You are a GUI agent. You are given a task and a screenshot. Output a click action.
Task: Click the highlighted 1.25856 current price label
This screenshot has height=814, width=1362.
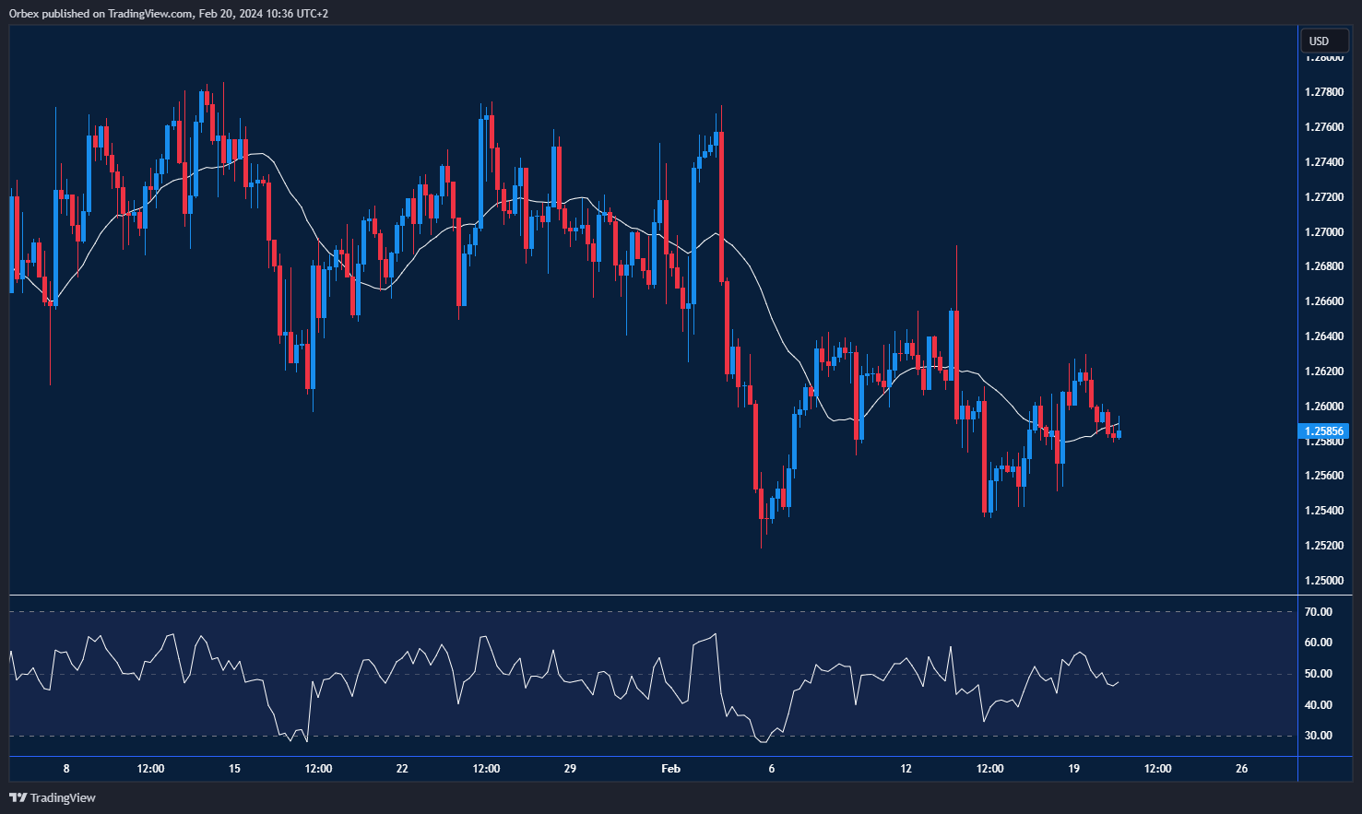coord(1323,431)
